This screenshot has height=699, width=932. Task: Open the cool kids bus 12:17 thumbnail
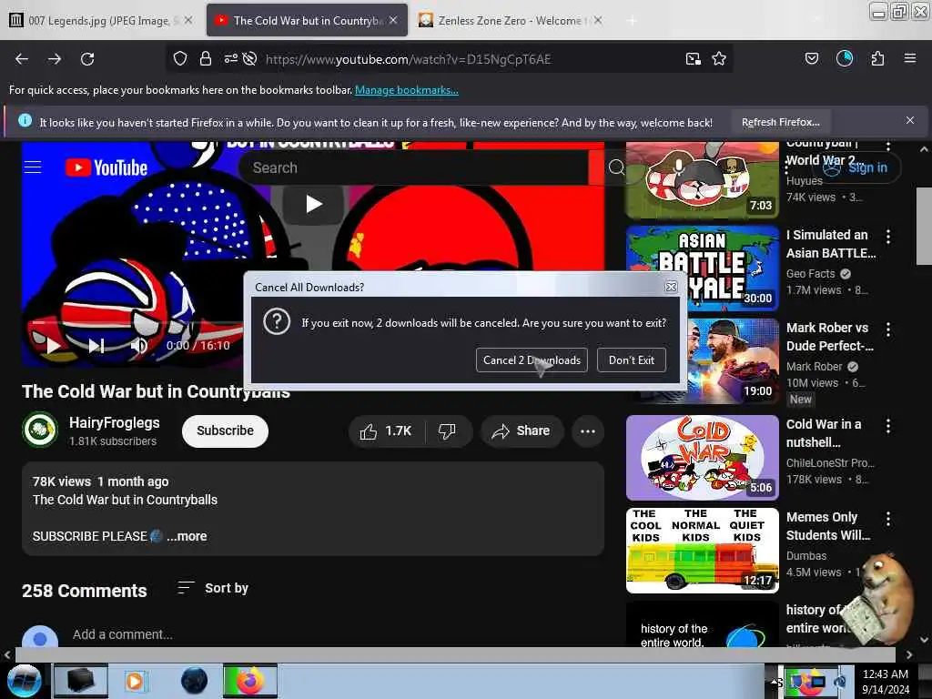tap(703, 551)
